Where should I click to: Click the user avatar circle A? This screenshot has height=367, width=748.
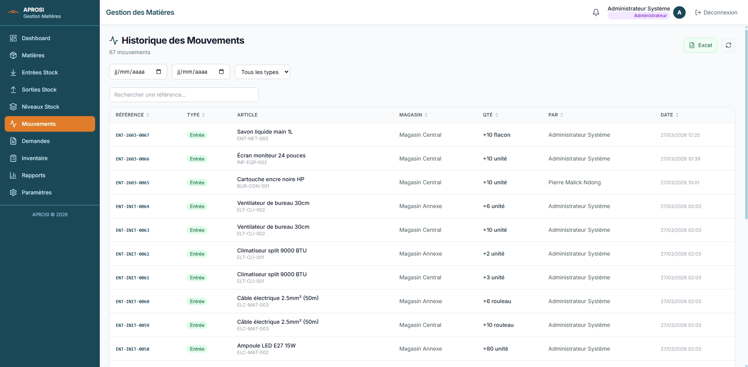pos(679,12)
